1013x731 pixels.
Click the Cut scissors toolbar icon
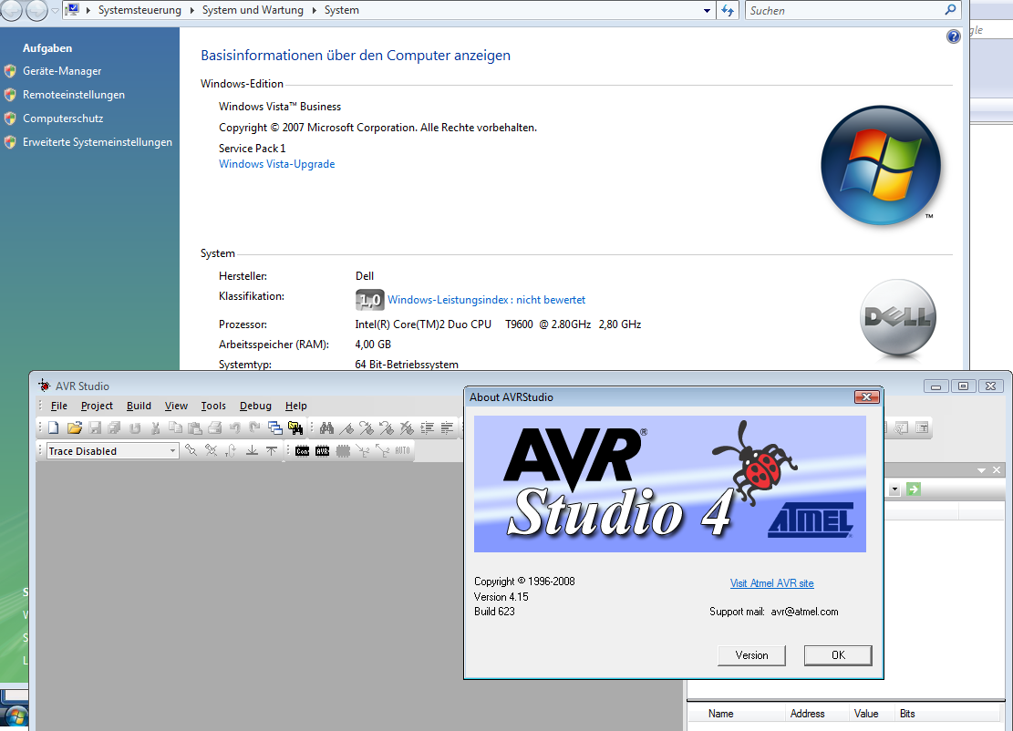pos(155,427)
